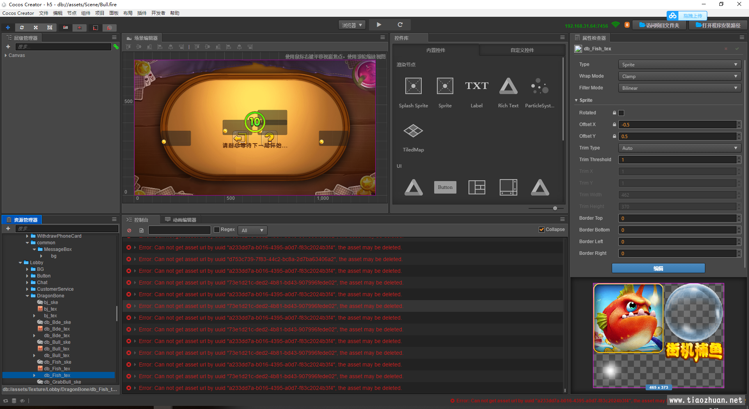Screen dimensions: 749x409
Task: Open the hierarchy panel menu icon
Action: (x=114, y=38)
